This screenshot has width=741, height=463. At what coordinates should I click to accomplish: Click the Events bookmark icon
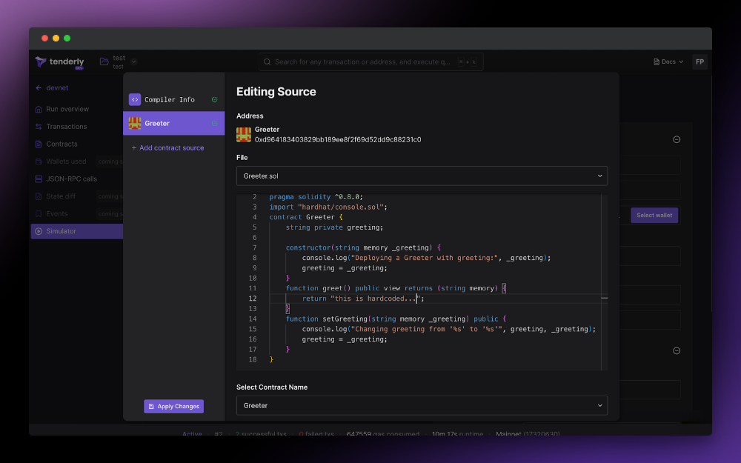[37, 213]
